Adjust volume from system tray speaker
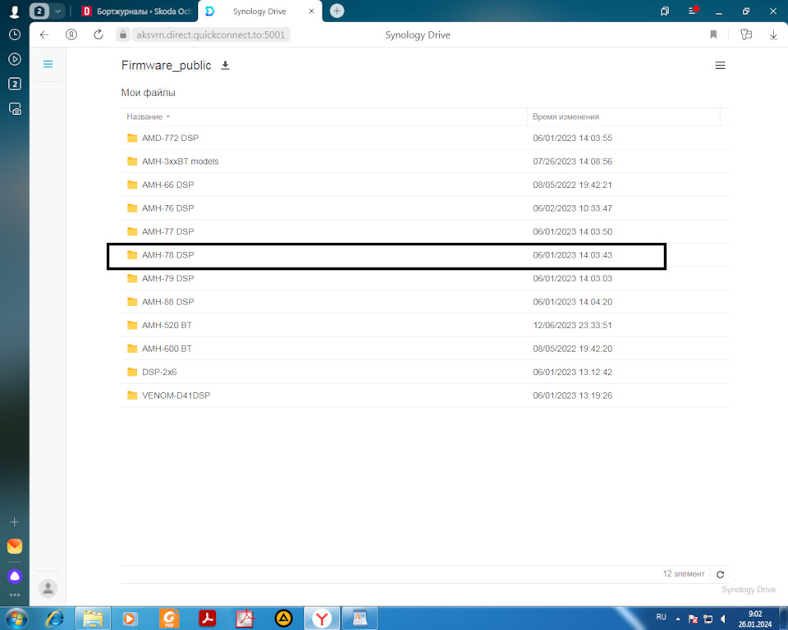Viewport: 788px width, 630px height. tap(722, 619)
